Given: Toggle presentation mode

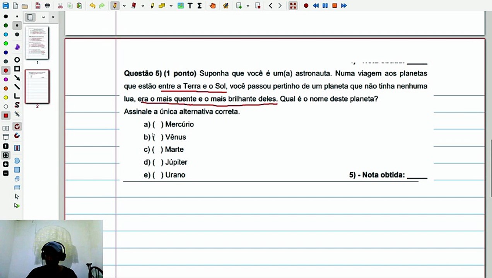Looking at the screenshot, I should coord(6,137).
